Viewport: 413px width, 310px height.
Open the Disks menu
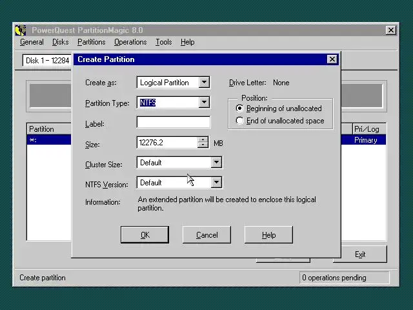[60, 42]
